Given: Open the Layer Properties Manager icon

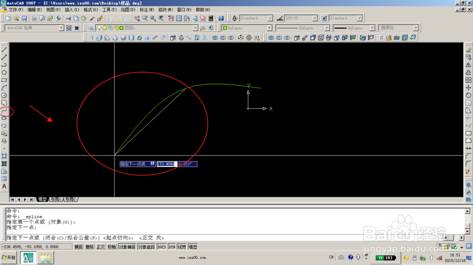Looking at the screenshot, I should tap(91, 28).
